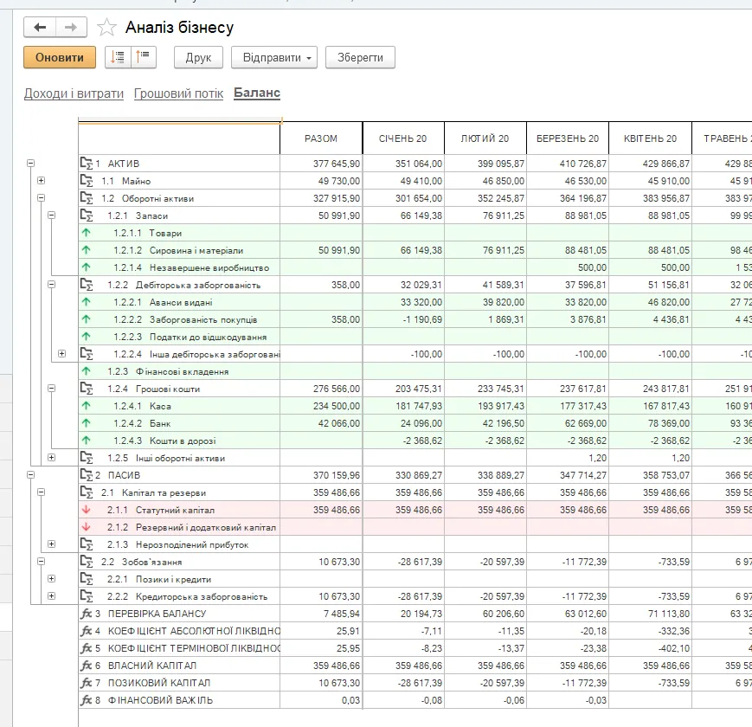Click the forward navigation arrow
The width and height of the screenshot is (752, 727).
coord(71,28)
